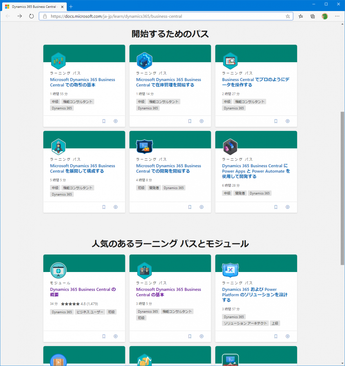Click the 初級 tag on 開発を開始する card
This screenshot has width=345, height=366.
[141, 188]
